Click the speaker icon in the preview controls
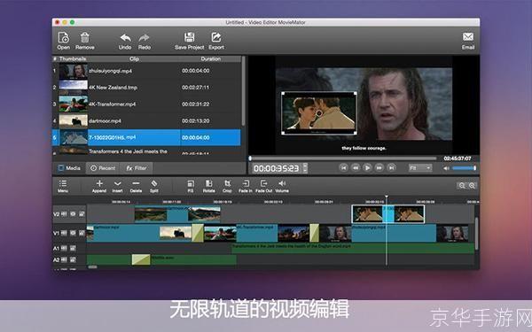This screenshot has width=532, height=332. (447, 168)
